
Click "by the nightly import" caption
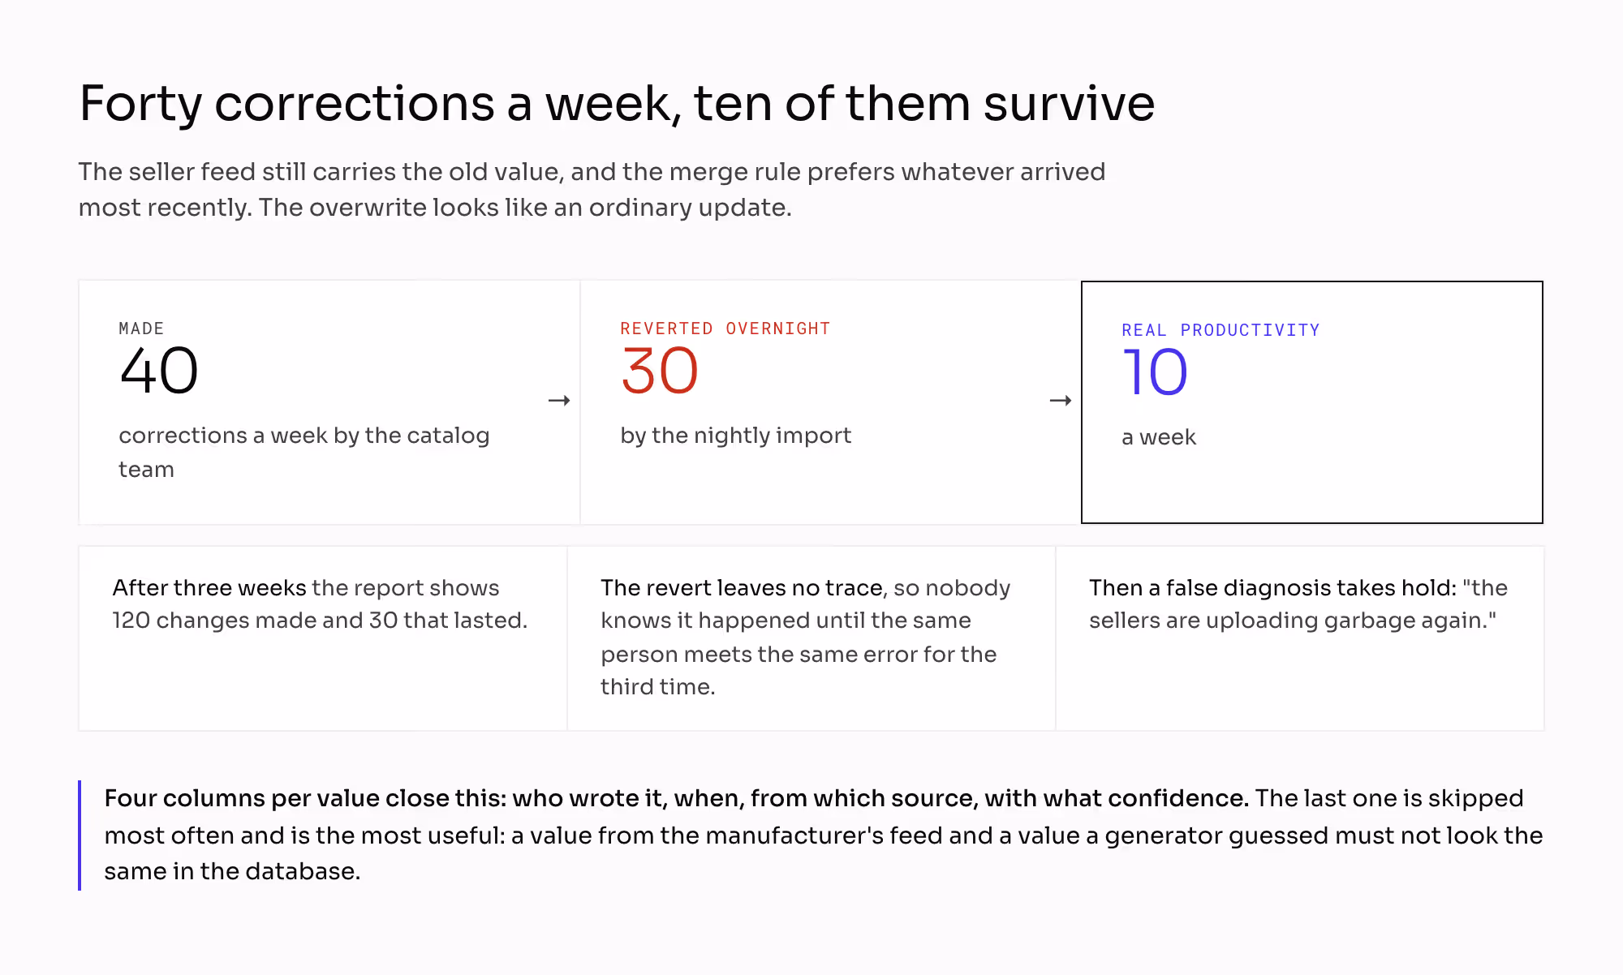(736, 436)
